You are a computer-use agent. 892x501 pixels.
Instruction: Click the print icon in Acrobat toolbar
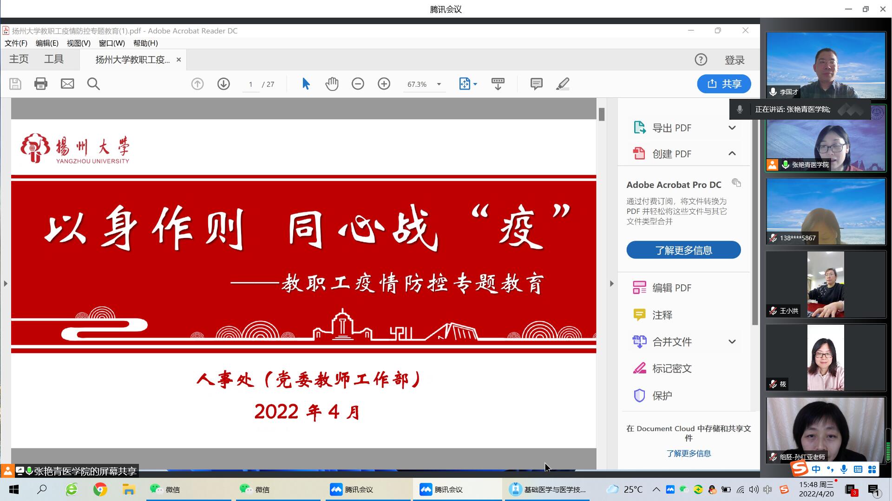tap(41, 84)
